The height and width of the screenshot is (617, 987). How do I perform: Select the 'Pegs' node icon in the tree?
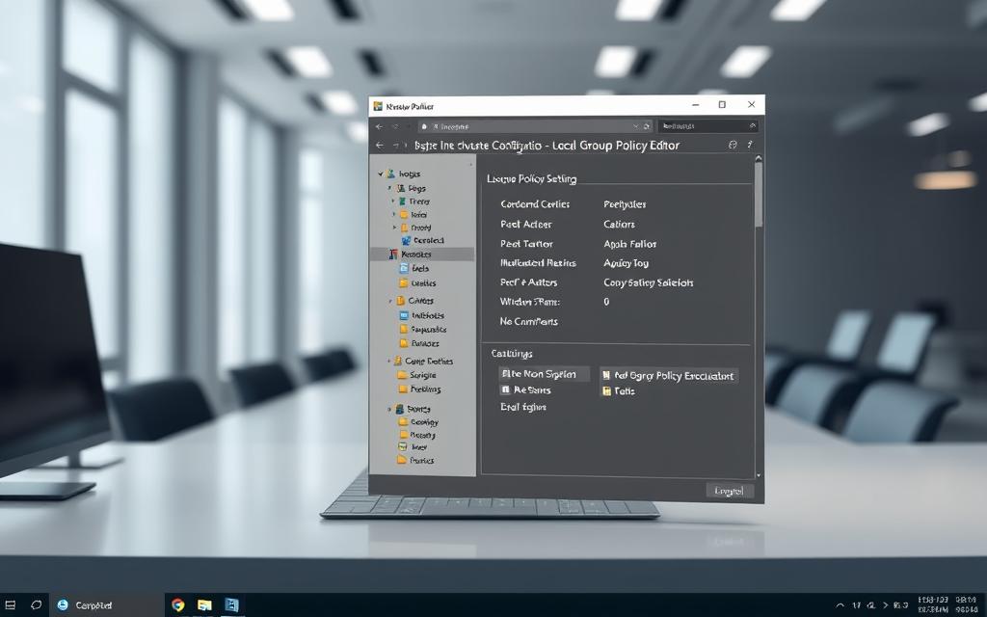tap(401, 188)
